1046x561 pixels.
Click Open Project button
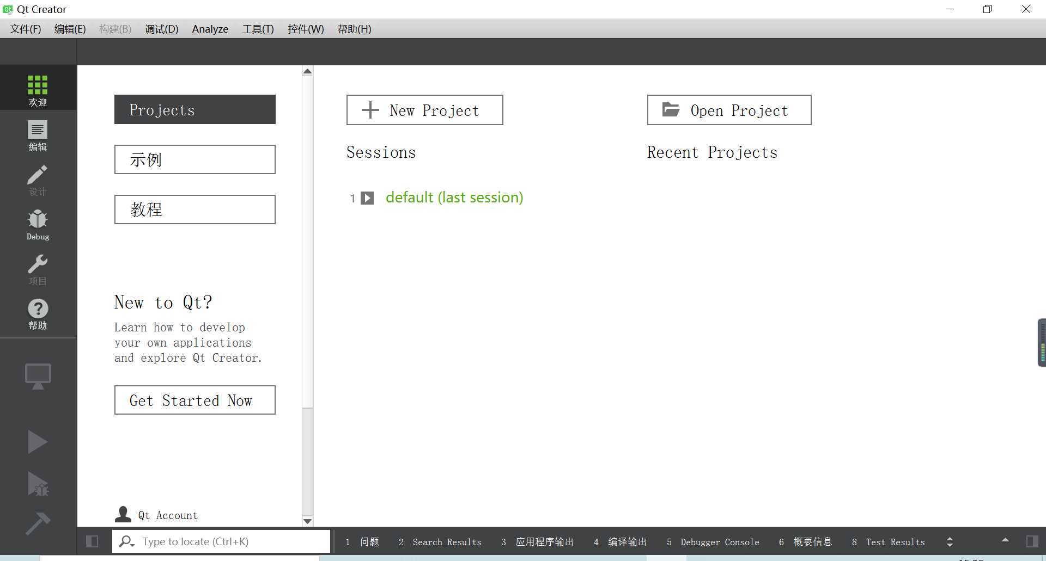pos(729,110)
